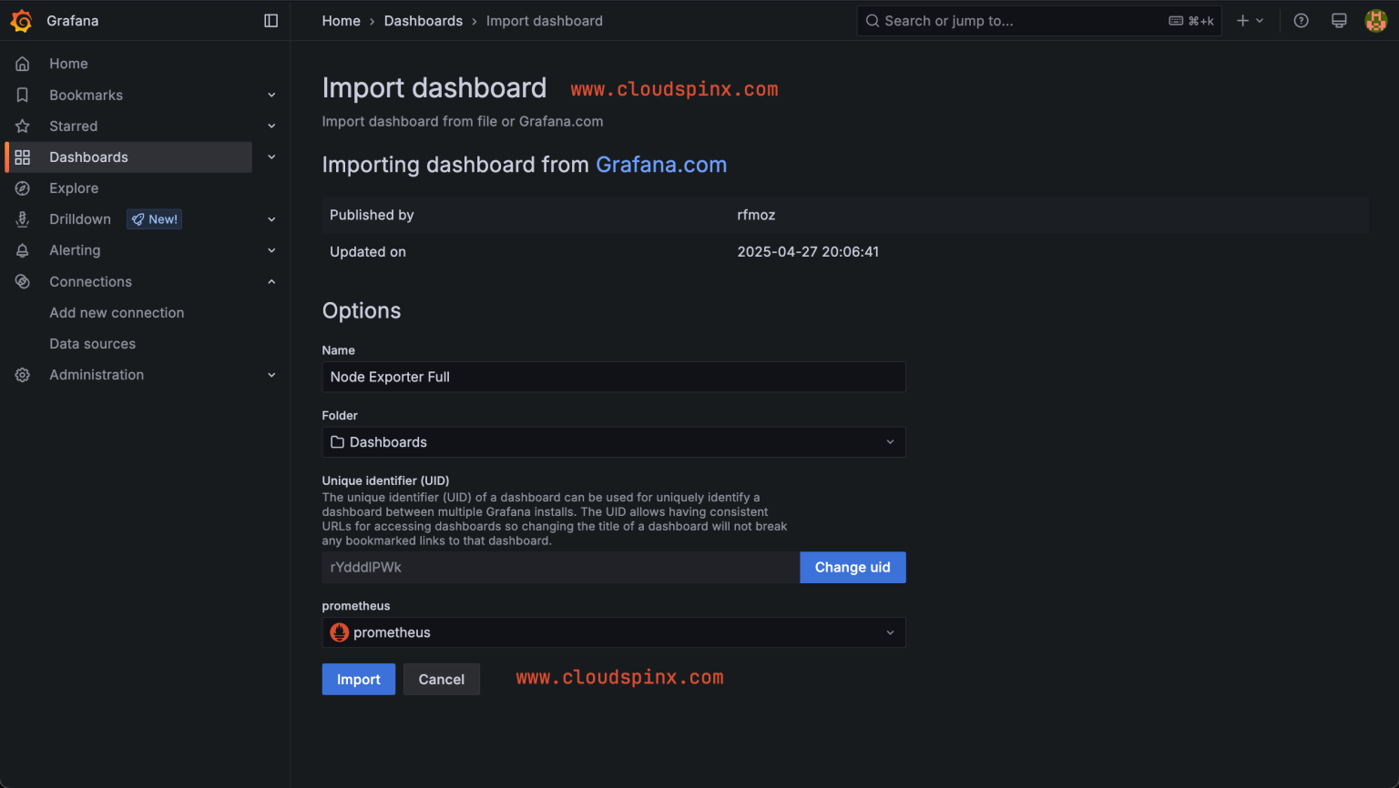The height and width of the screenshot is (788, 1399).
Task: Navigate to Dashboards via breadcrumb
Action: (x=423, y=20)
